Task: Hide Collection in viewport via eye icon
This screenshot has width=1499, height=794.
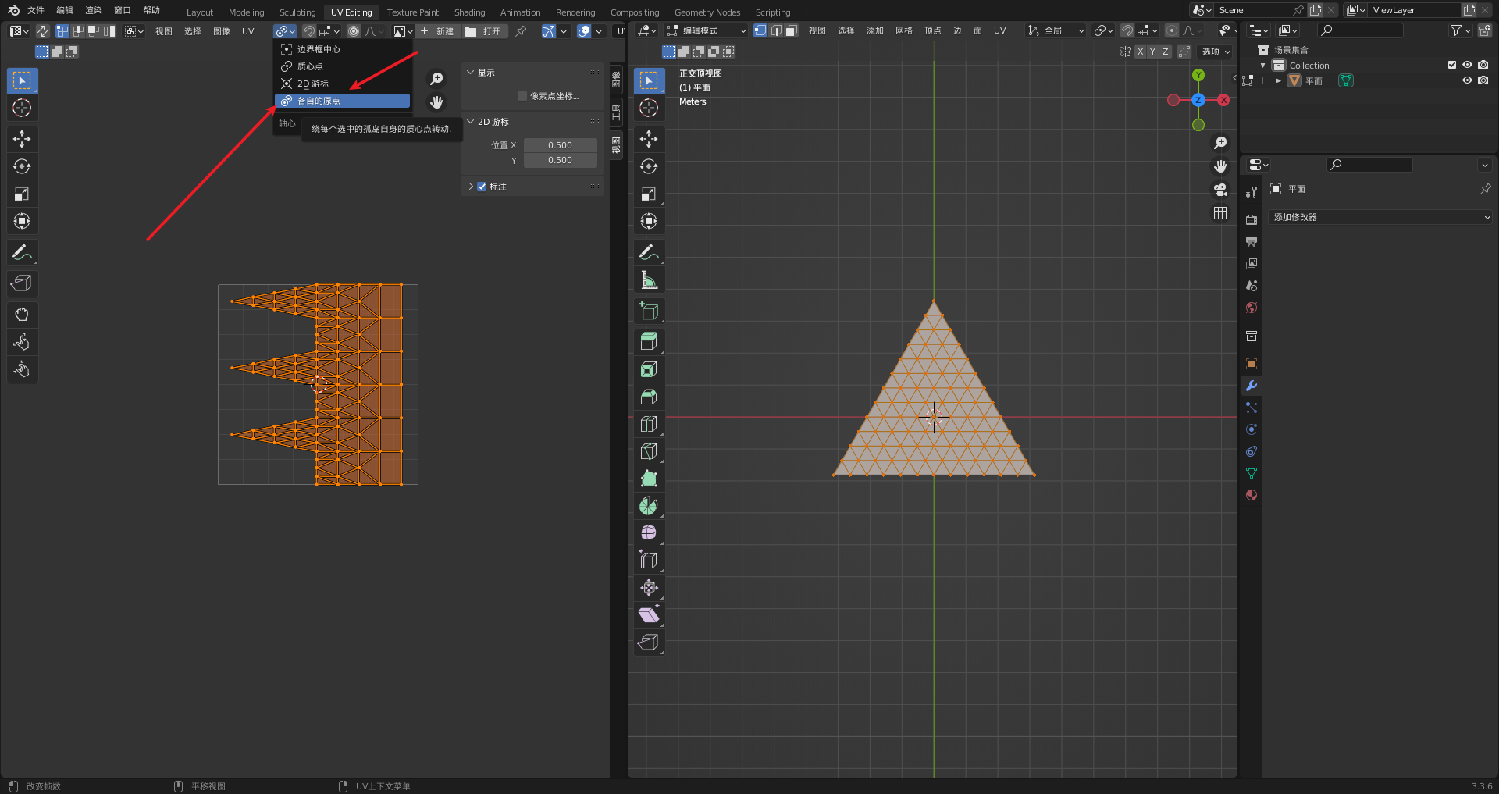Action: click(x=1467, y=66)
